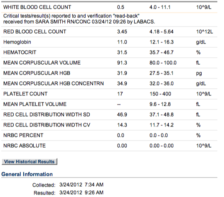Click the MEAN CORPUSCULAR HGB label
Image resolution: width=224 pixels, height=197 pixels.
pos(37,73)
